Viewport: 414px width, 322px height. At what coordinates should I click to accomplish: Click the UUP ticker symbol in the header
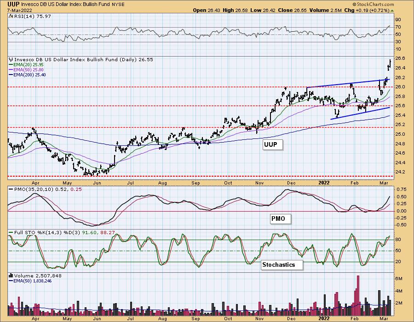click(x=13, y=4)
